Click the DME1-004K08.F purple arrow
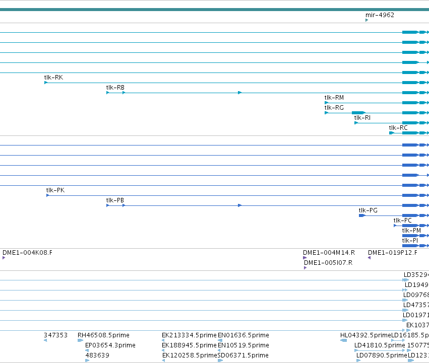This screenshot has height=363, width=429. pyautogui.click(x=4, y=258)
